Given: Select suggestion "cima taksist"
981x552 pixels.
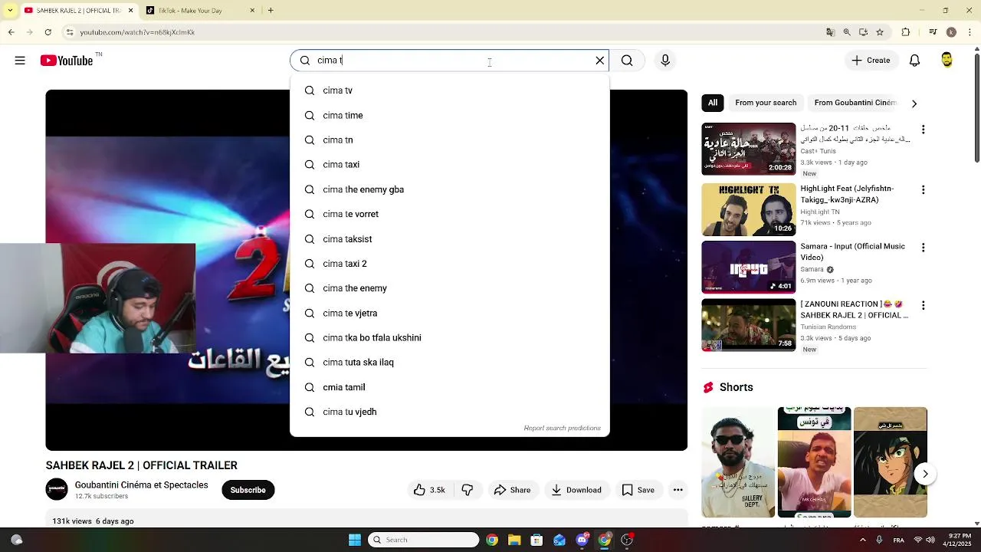Looking at the screenshot, I should click(450, 238).
